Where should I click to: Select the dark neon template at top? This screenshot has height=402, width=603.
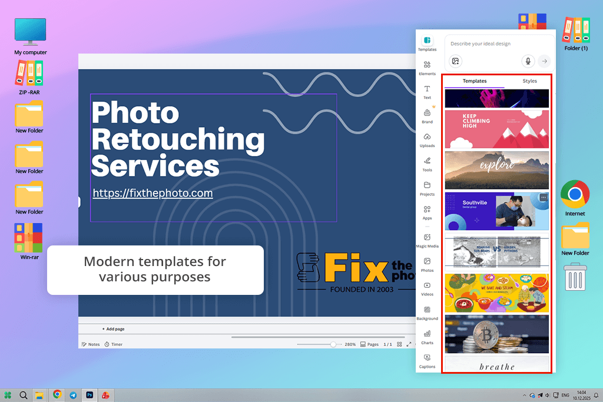[x=497, y=98]
